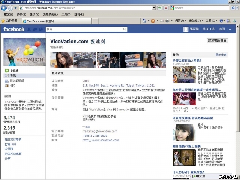
Task: Click the browser Forward arrow
Action: click(10, 8)
